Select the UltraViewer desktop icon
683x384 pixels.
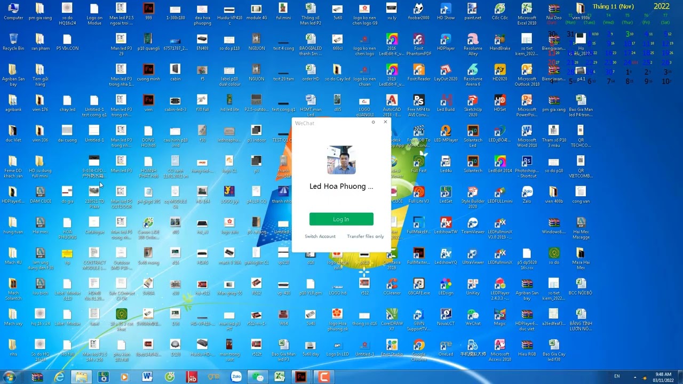[473, 256]
